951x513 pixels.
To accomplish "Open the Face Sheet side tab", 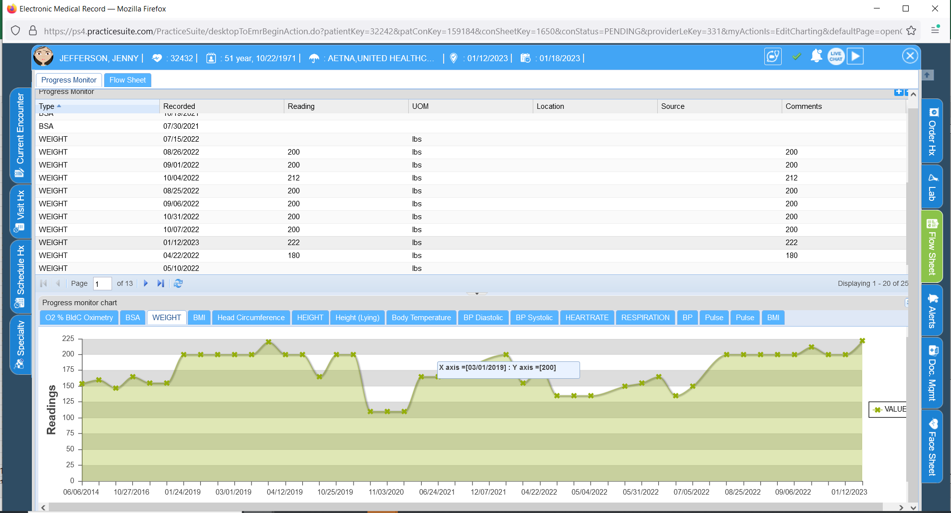I will click(x=932, y=446).
